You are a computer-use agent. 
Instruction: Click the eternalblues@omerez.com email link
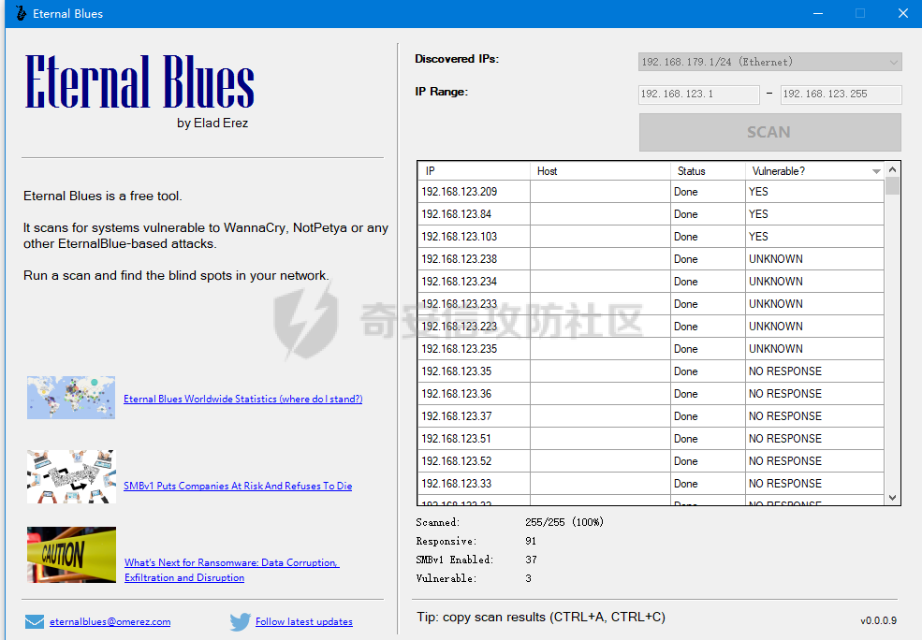point(110,622)
